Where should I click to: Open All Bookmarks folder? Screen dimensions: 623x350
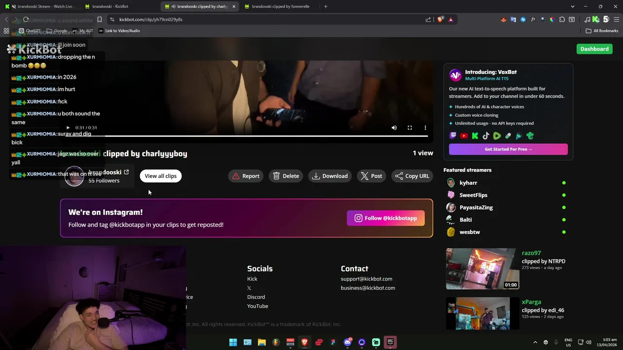pyautogui.click(x=602, y=31)
